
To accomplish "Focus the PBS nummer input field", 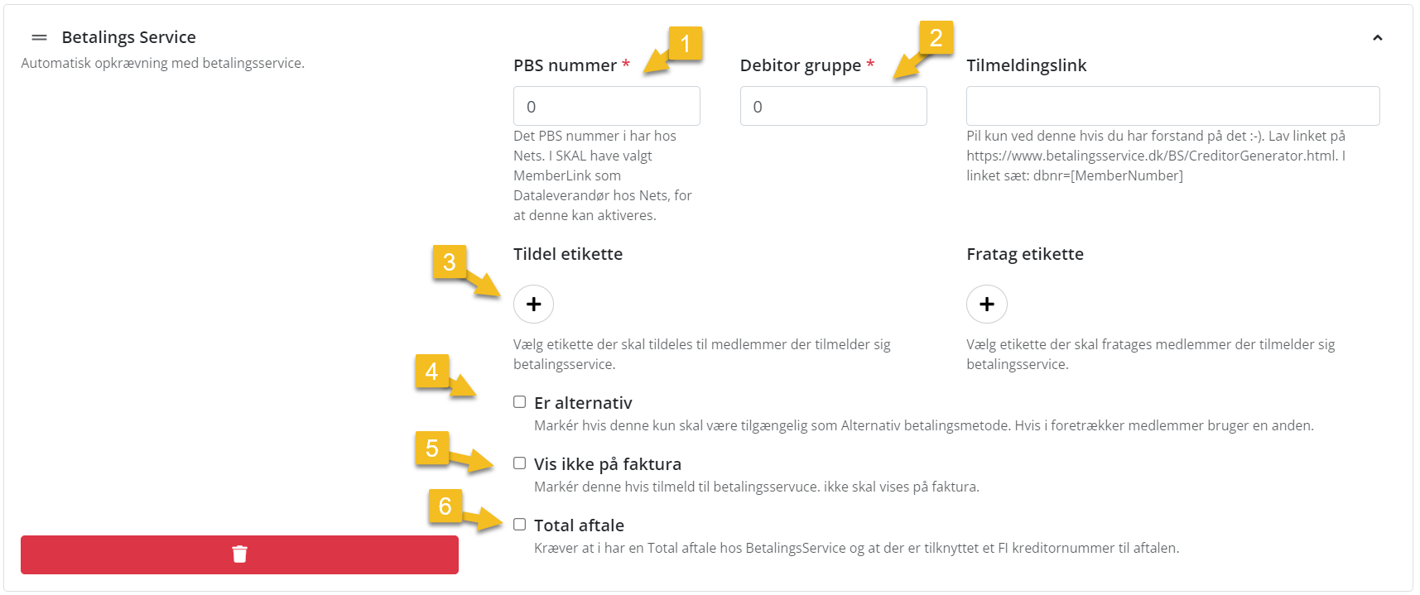I will pyautogui.click(x=606, y=106).
